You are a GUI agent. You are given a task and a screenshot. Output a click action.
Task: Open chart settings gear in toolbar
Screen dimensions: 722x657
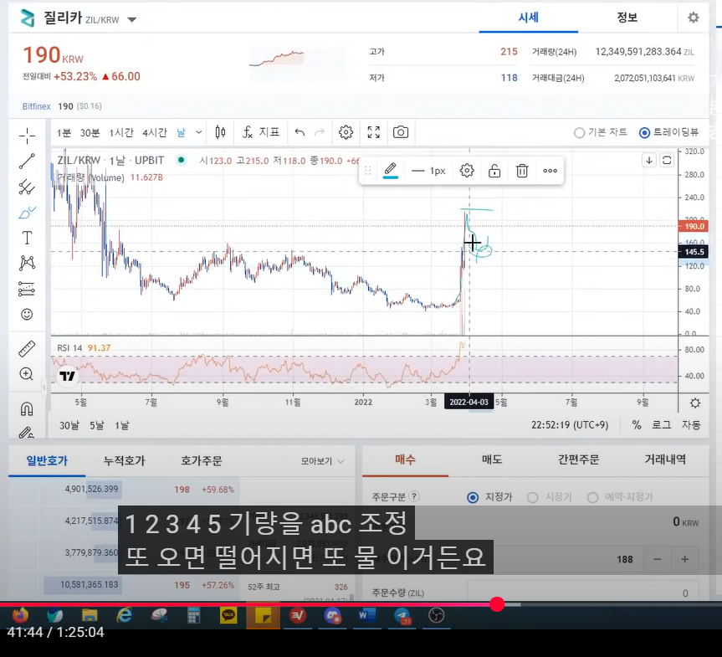(346, 133)
